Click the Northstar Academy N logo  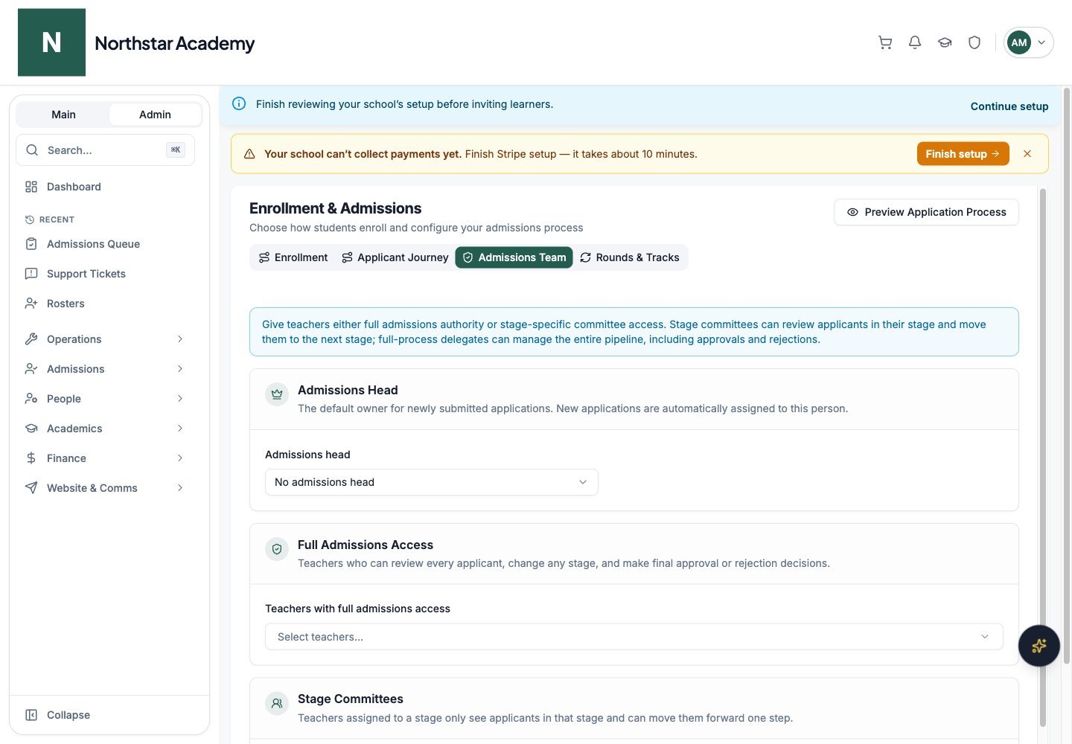coord(51,42)
